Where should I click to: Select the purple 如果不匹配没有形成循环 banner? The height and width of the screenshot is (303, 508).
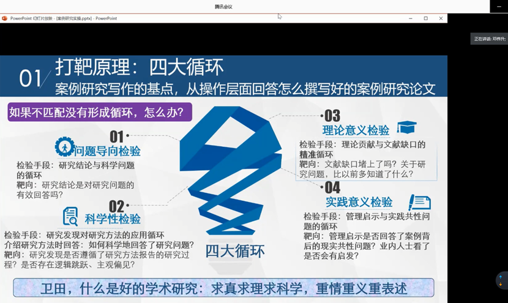tap(100, 113)
